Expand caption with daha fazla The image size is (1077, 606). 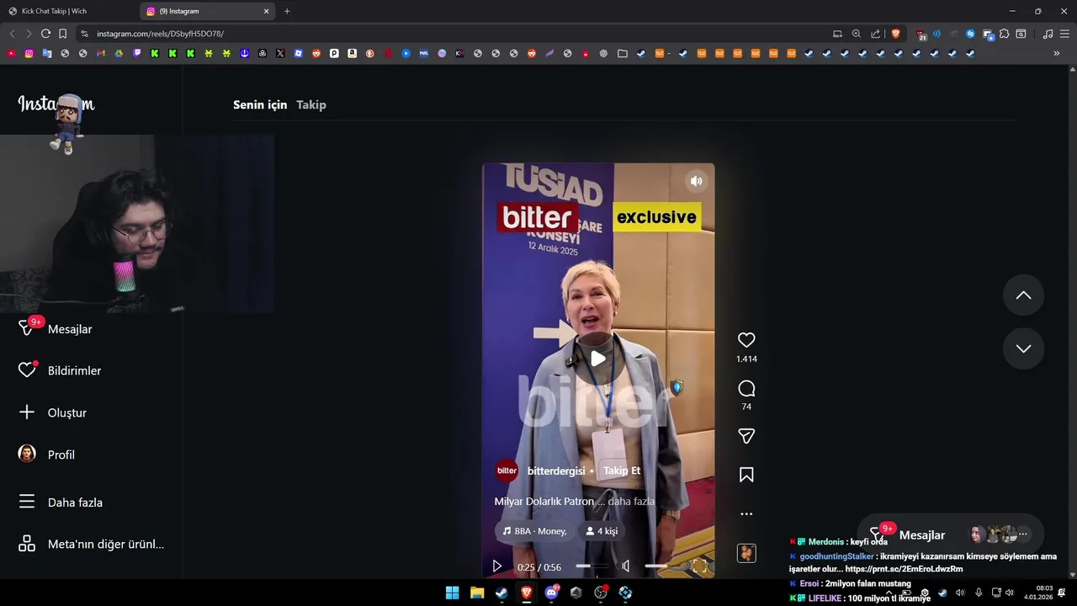[x=631, y=502]
